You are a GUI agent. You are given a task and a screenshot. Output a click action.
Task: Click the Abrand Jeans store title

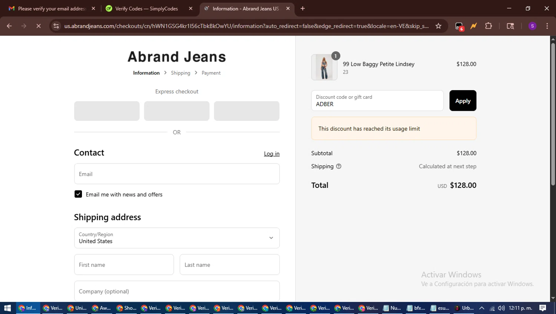(x=177, y=57)
